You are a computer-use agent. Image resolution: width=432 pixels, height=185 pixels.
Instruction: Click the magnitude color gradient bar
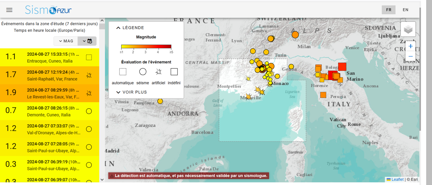pos(146,46)
